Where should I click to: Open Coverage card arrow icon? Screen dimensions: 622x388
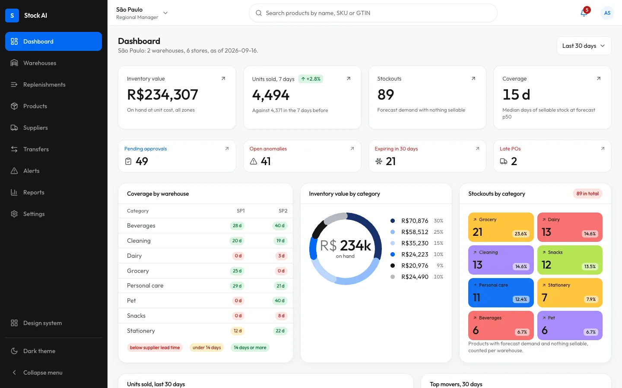pyautogui.click(x=599, y=78)
